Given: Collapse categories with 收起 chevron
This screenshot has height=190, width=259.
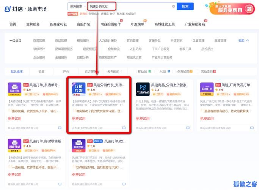Looking at the screenshot, I should pyautogui.click(x=243, y=40).
